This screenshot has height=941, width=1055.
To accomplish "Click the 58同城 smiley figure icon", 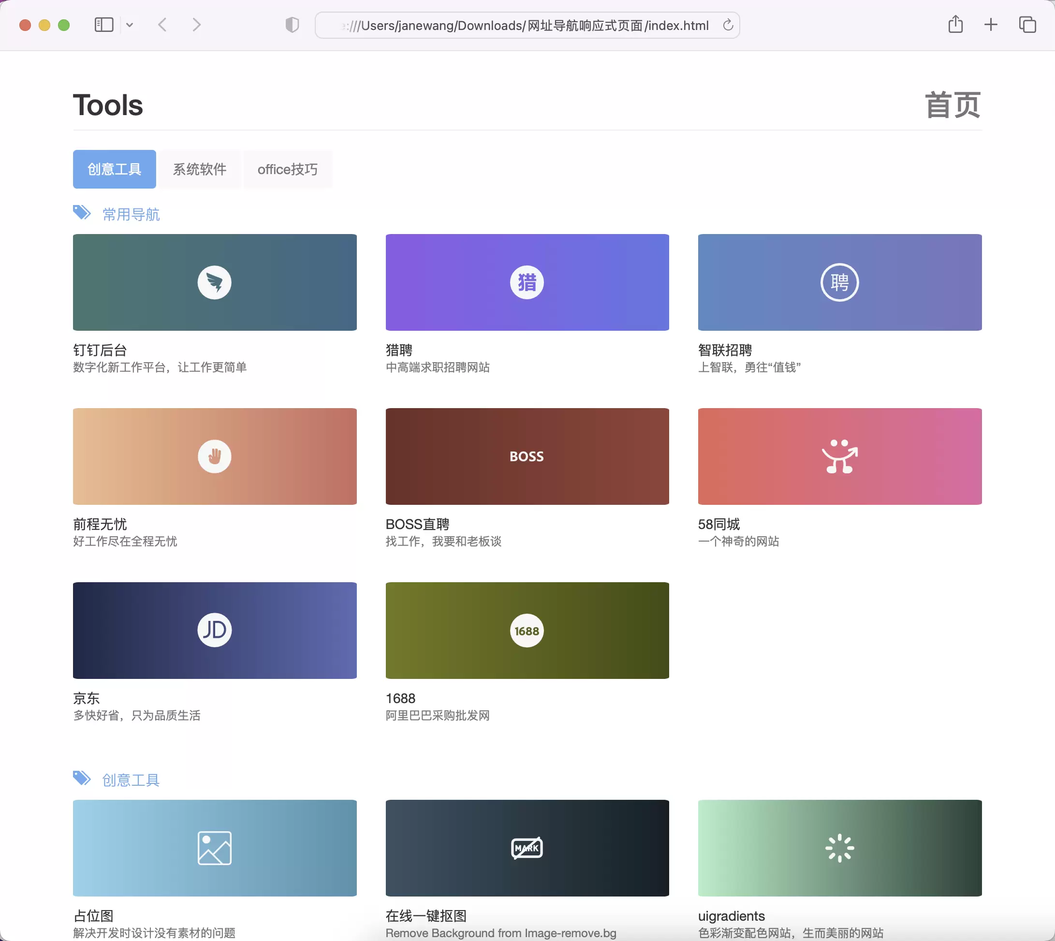I will click(x=839, y=456).
